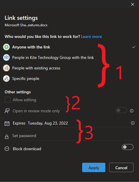
Task: Apply the link settings
Action: (x=94, y=167)
